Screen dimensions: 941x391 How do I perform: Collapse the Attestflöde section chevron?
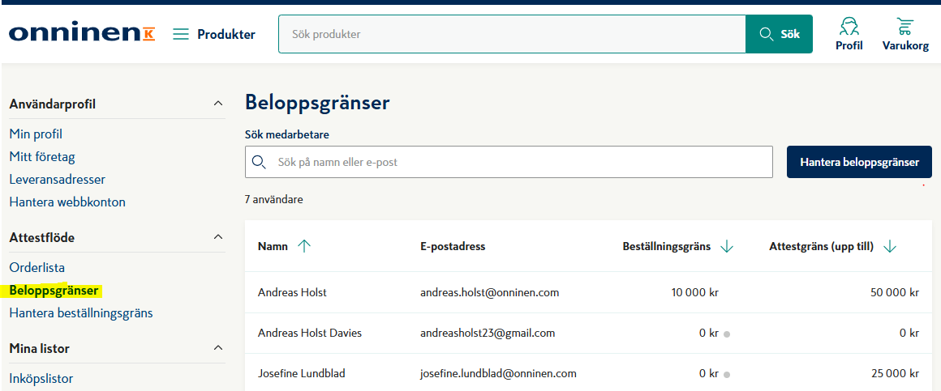pyautogui.click(x=218, y=237)
